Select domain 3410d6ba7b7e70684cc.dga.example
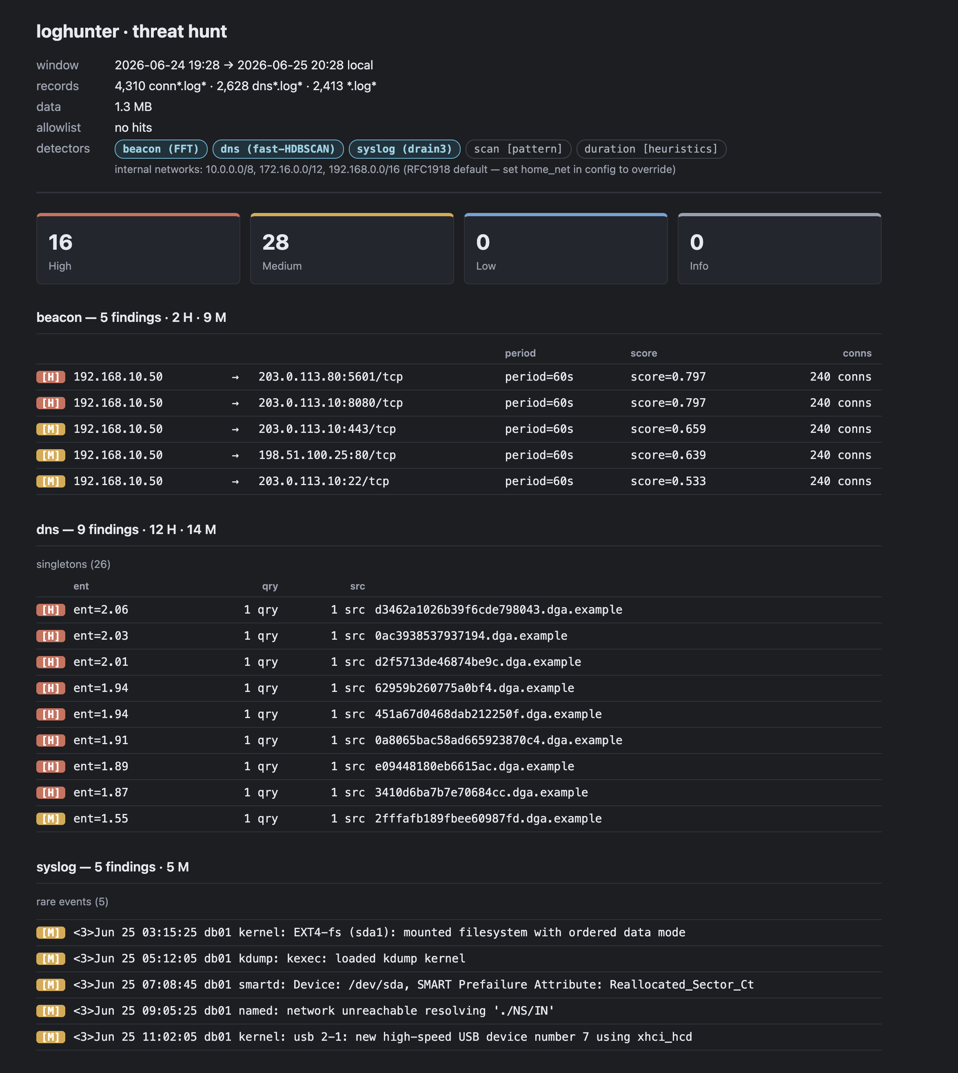 pos(481,793)
